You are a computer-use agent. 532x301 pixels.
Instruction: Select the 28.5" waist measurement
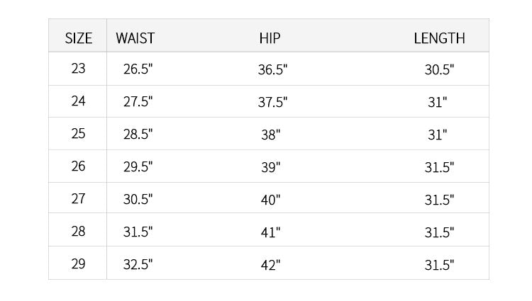click(138, 135)
